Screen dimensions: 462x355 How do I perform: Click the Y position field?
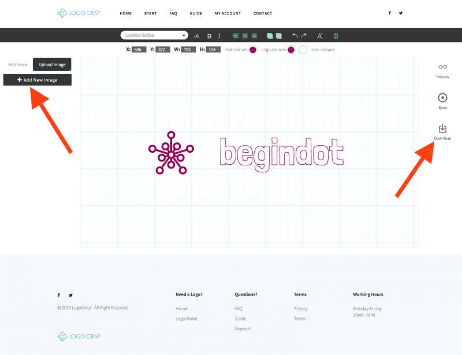coord(163,50)
